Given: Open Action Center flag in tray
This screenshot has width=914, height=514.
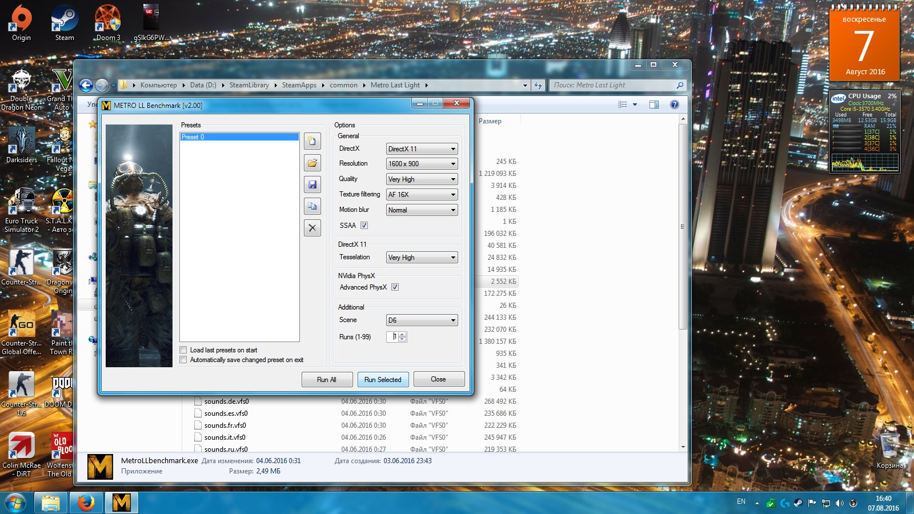Looking at the screenshot, I should [812, 503].
